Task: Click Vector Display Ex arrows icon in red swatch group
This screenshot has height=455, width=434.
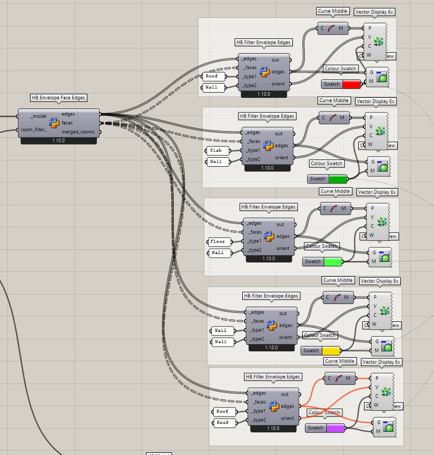Action: point(379,42)
